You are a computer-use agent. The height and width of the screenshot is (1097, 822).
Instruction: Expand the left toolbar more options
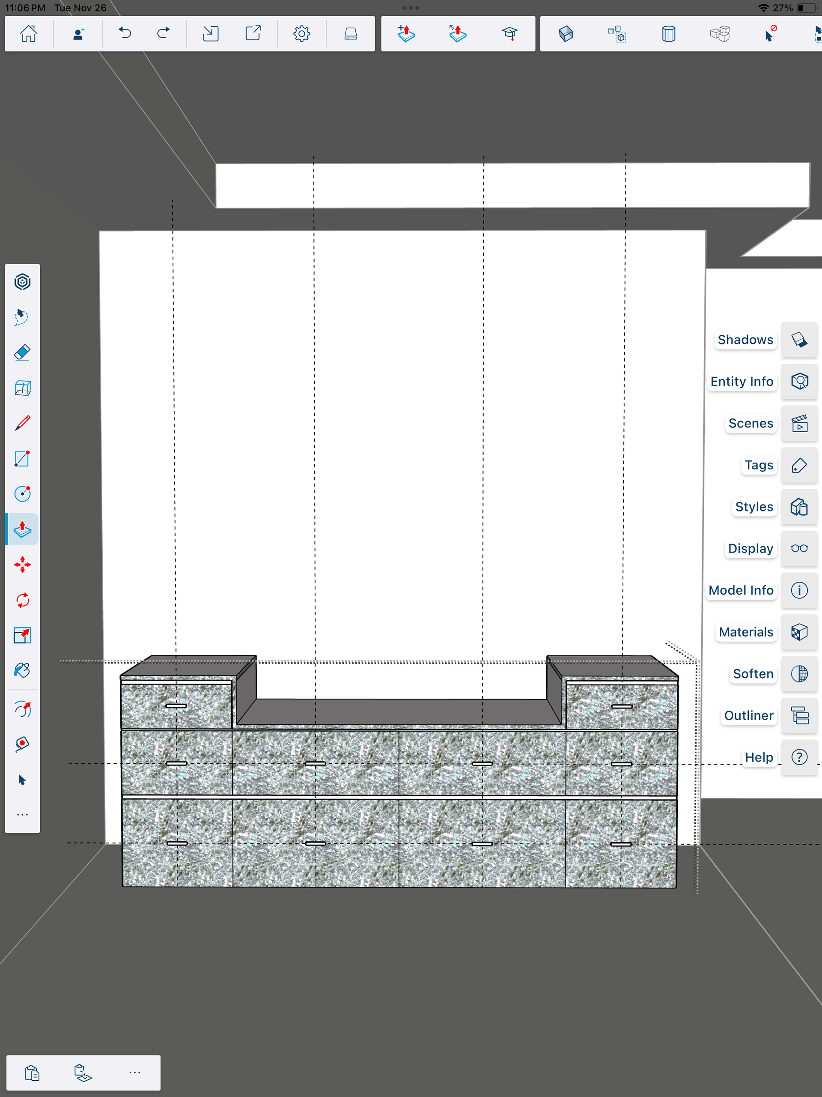22,815
